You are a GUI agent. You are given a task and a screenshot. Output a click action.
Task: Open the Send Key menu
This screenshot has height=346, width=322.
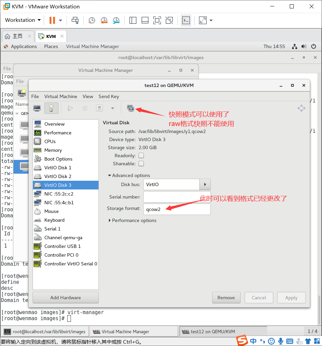point(109,96)
